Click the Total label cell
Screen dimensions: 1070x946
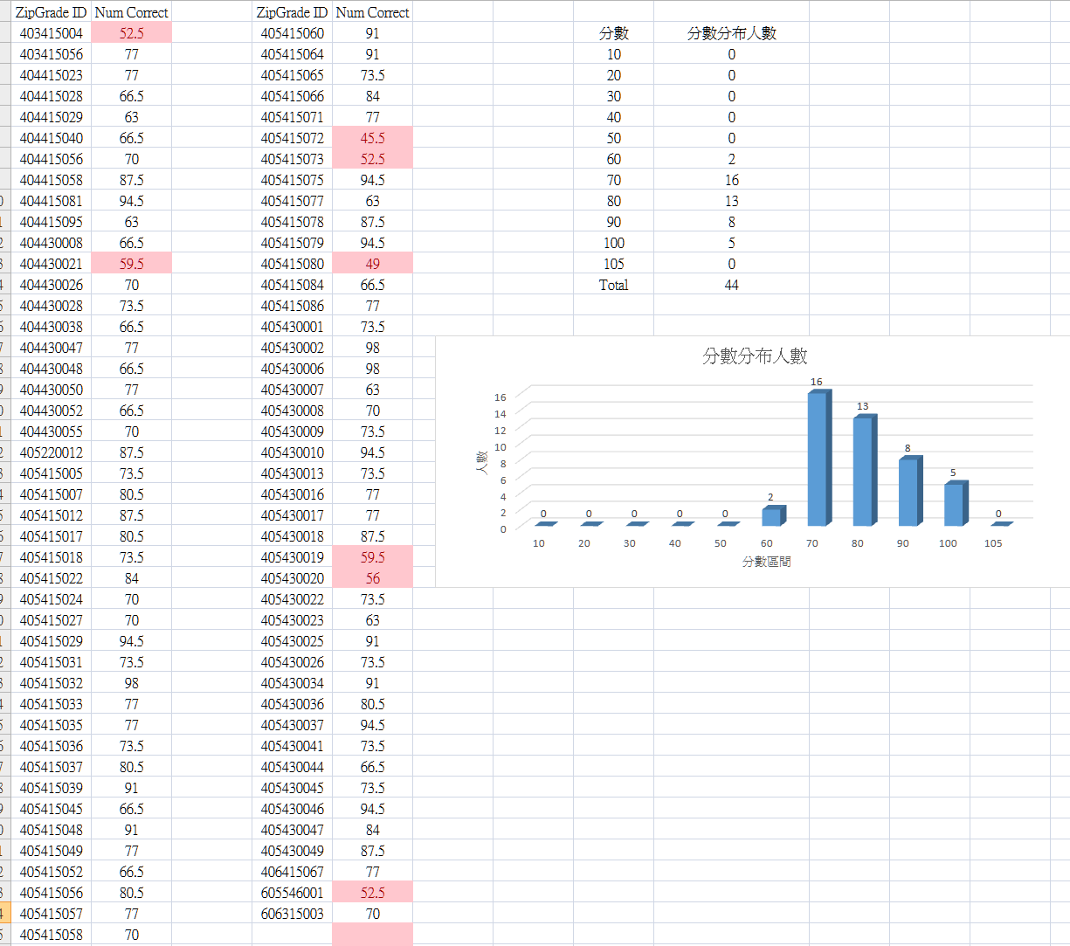(613, 285)
